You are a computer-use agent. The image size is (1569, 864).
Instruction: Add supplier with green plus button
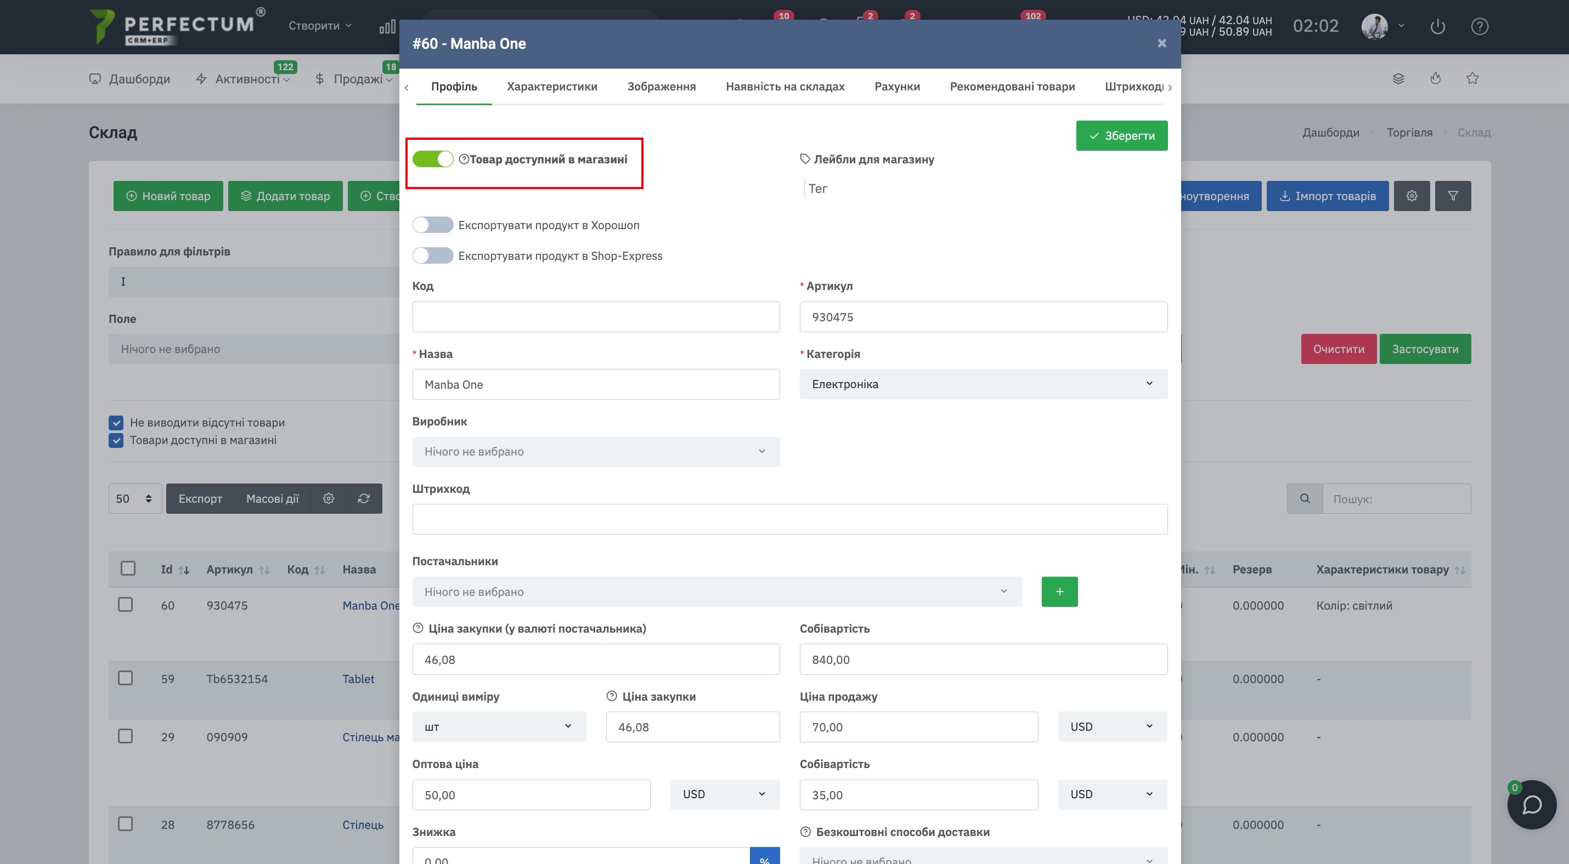tap(1059, 592)
